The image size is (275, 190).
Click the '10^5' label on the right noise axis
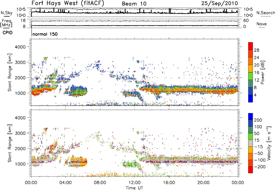pyautogui.click(x=248, y=10)
